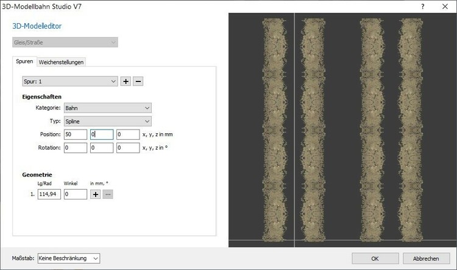Cancel with the Abbrechen button

tap(426, 258)
